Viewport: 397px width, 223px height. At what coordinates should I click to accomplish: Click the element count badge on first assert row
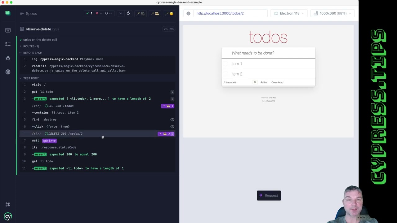[x=172, y=99]
